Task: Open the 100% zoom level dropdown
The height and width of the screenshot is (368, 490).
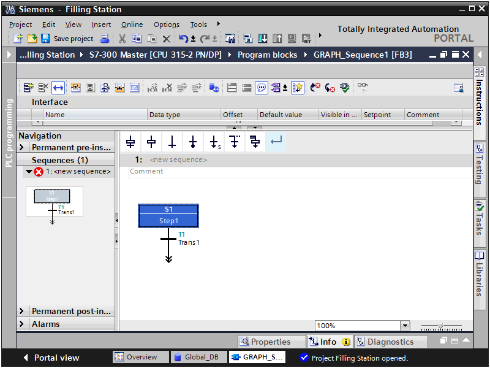Action: 405,326
